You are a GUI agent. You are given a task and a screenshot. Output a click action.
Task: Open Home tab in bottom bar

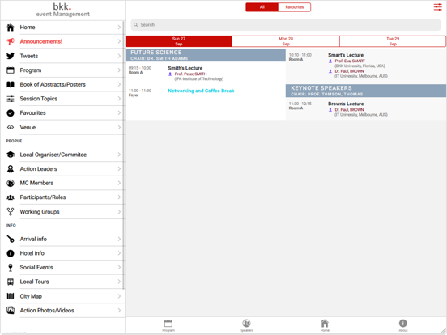tap(325, 325)
